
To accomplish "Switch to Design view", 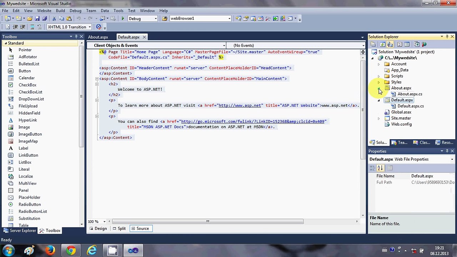I will [x=98, y=228].
